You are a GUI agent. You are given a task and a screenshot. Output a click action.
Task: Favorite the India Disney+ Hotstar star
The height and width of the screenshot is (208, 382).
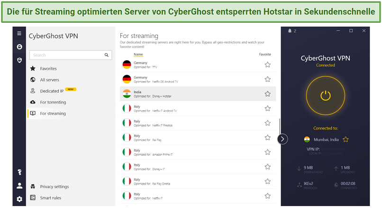267,94
